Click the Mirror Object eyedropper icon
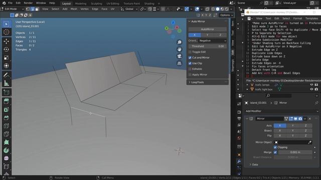This screenshot has height=180, width=321. pyautogui.click(x=310, y=142)
